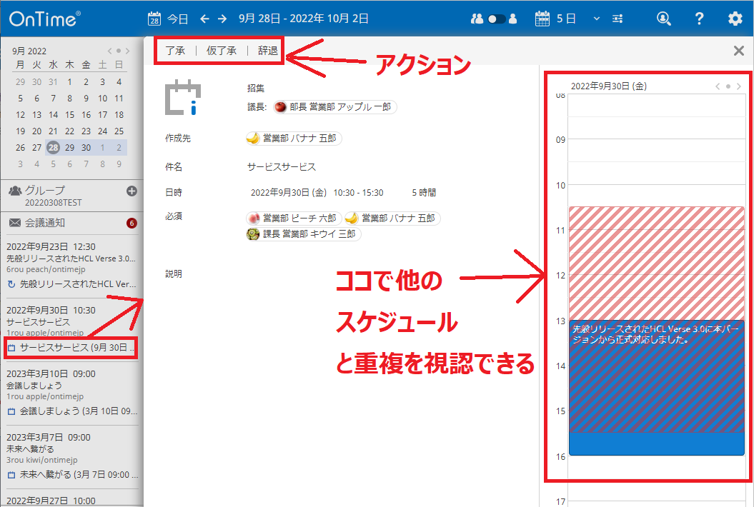Jump to today with 今日 button

pos(177,19)
